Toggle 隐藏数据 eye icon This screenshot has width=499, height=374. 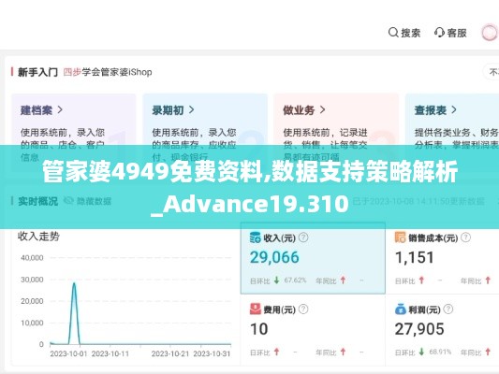click(68, 201)
